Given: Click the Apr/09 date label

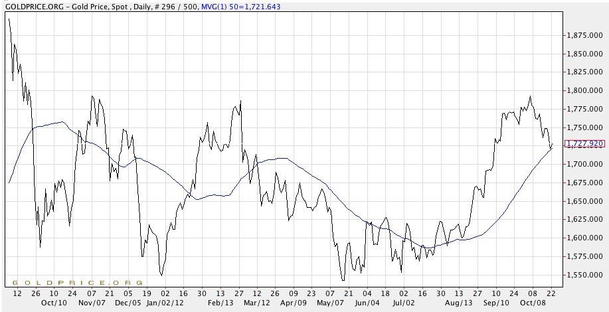Looking at the screenshot, I should pyautogui.click(x=294, y=302).
